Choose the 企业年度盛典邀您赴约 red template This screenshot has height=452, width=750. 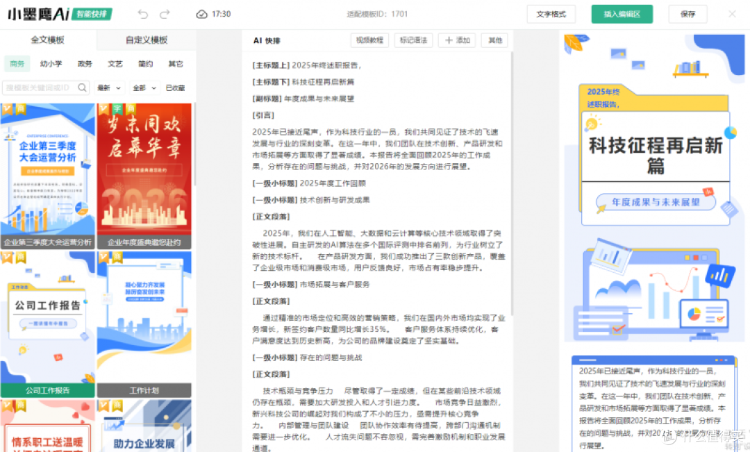[x=144, y=176]
